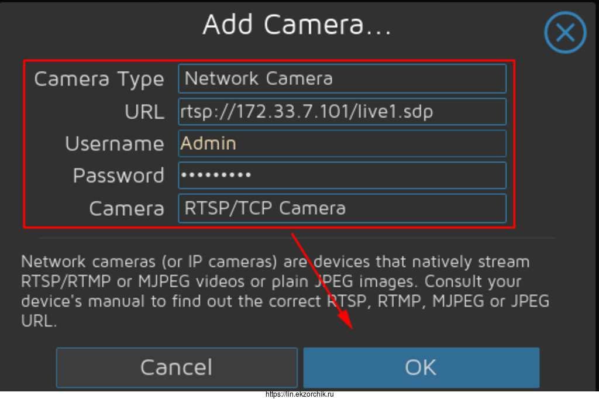Viewport: 599px width, 399px height.
Task: Confirm with the OK button
Action: tap(421, 367)
